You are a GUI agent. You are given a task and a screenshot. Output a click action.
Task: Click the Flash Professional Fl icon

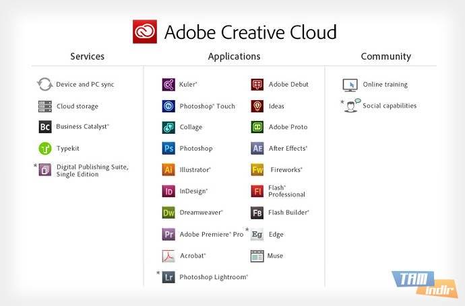(x=257, y=192)
